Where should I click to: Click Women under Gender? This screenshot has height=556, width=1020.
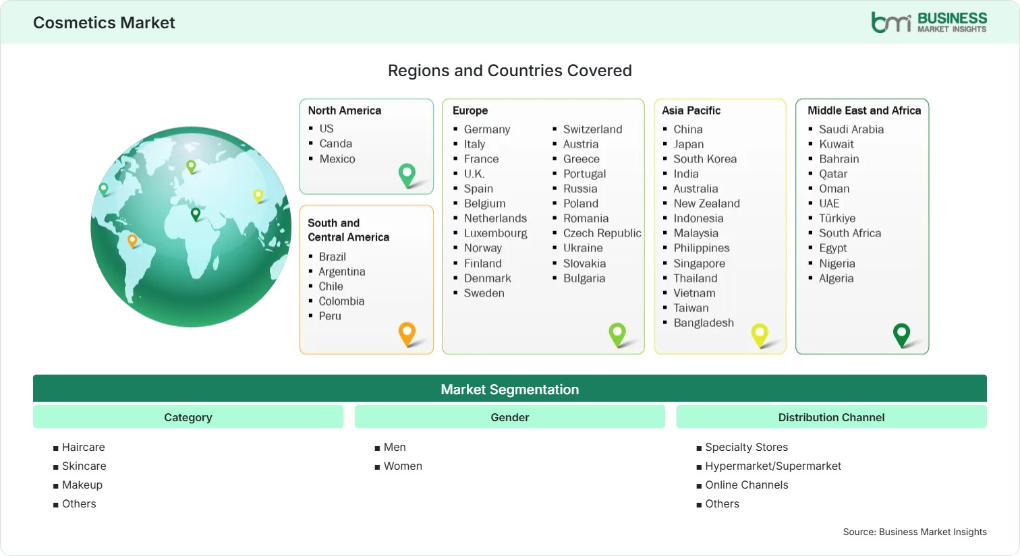(403, 466)
